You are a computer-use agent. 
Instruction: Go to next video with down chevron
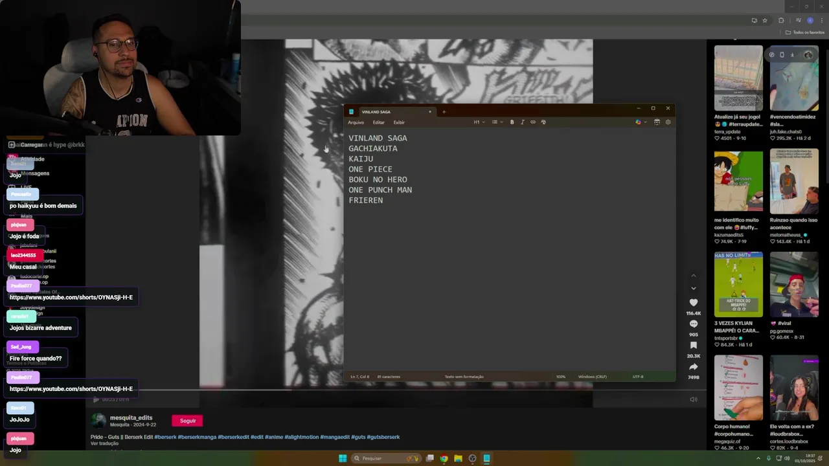pos(694,288)
